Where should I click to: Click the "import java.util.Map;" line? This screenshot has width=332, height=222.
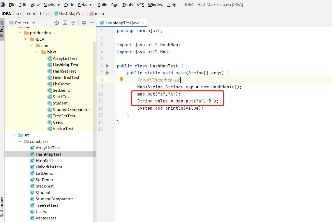point(143,52)
